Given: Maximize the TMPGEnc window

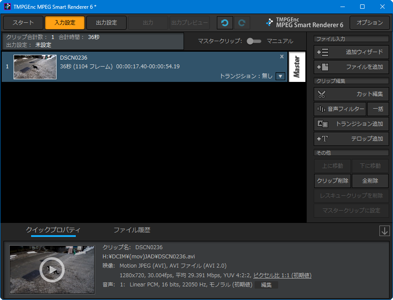Looking at the screenshot, I should coord(362,7).
